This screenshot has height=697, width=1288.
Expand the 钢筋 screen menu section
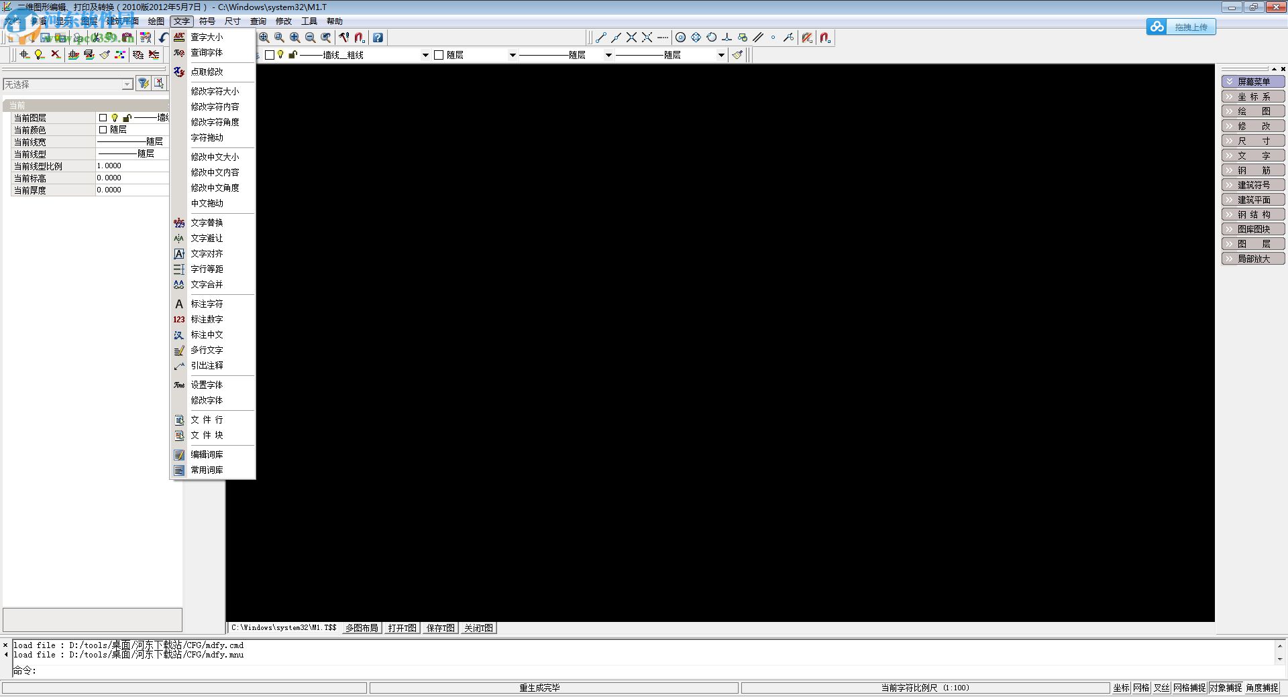(1253, 170)
